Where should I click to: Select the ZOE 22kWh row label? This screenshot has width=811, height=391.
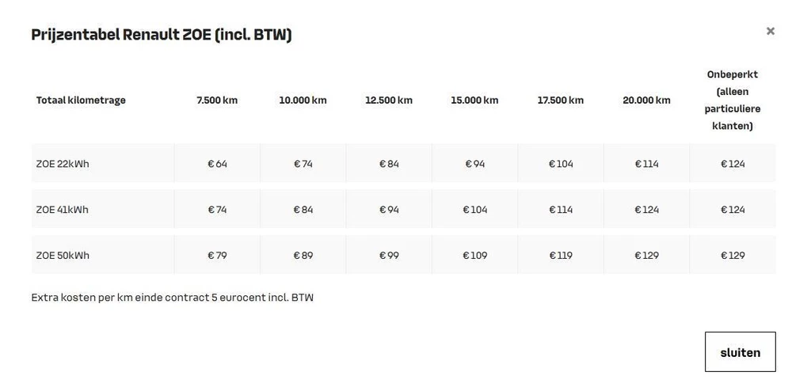click(63, 164)
